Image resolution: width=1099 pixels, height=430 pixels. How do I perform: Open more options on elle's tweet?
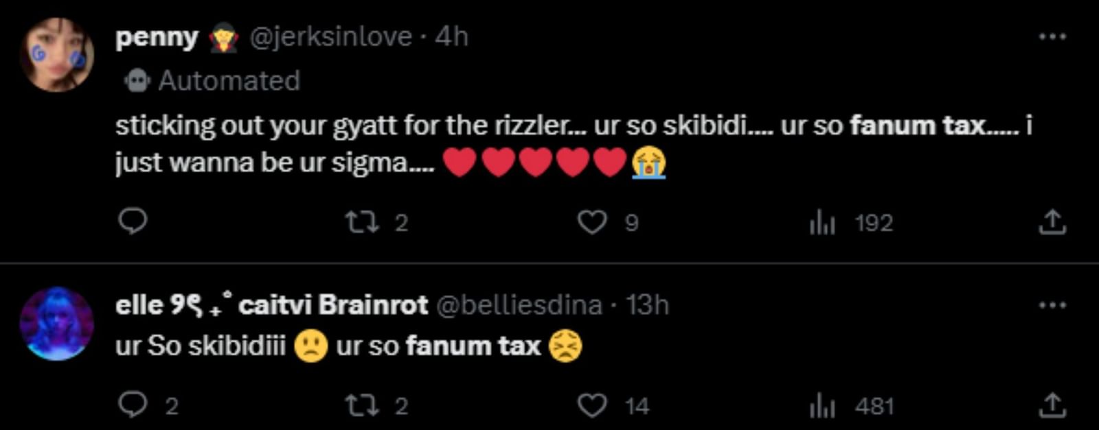click(x=1052, y=305)
